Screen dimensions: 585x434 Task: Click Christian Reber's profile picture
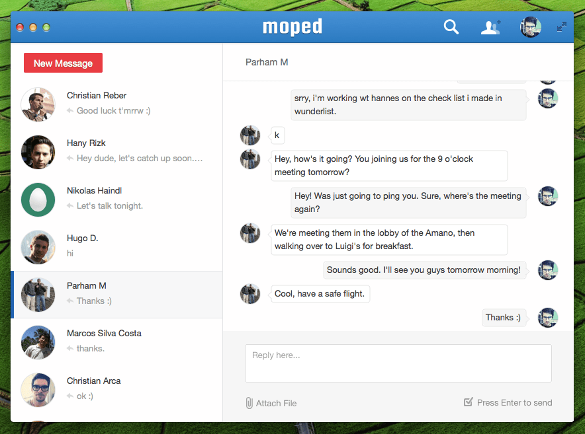tap(38, 104)
